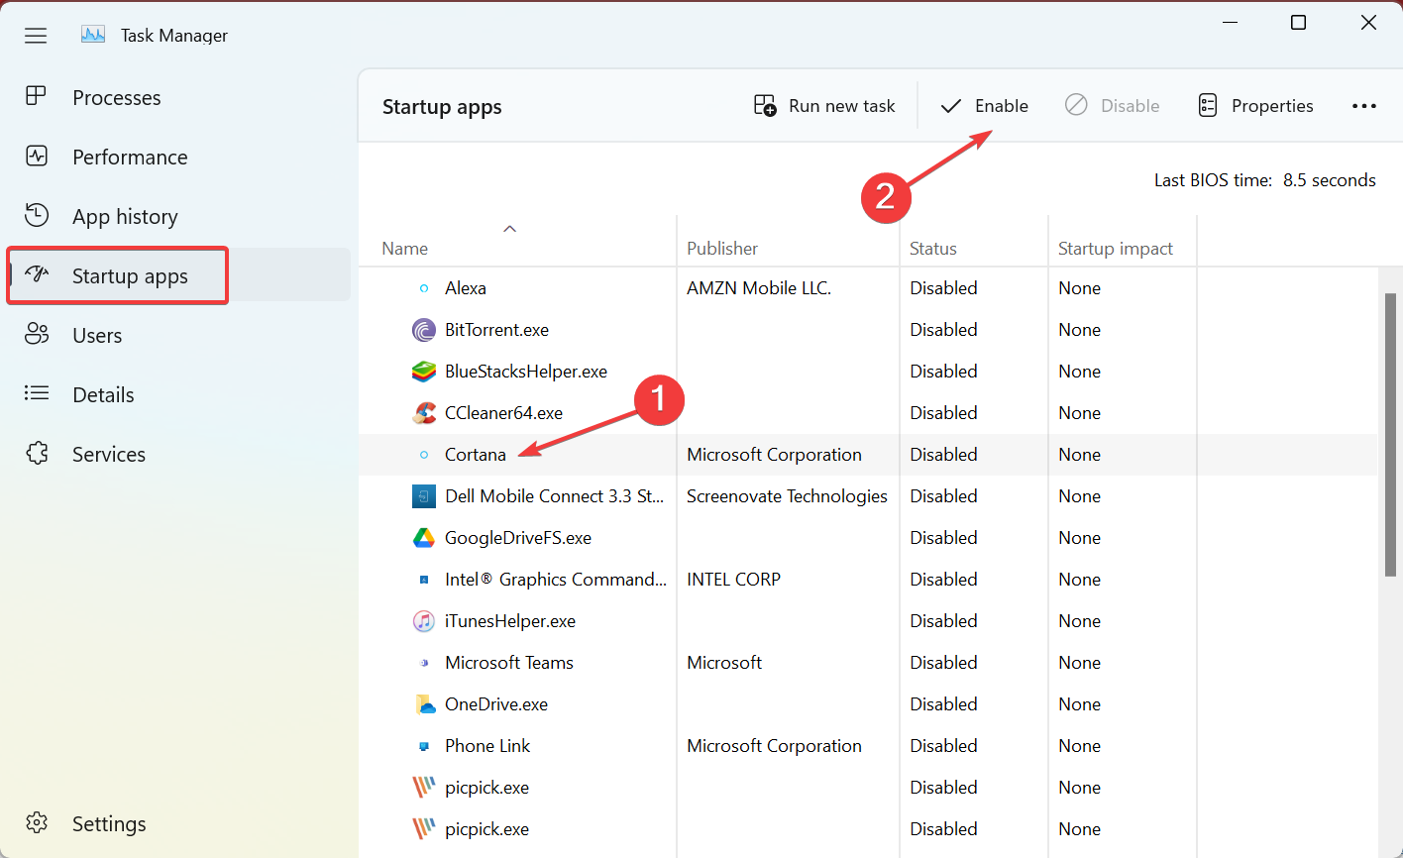This screenshot has height=858, width=1403.
Task: Sort by Startup impact column
Action: pyautogui.click(x=1115, y=249)
